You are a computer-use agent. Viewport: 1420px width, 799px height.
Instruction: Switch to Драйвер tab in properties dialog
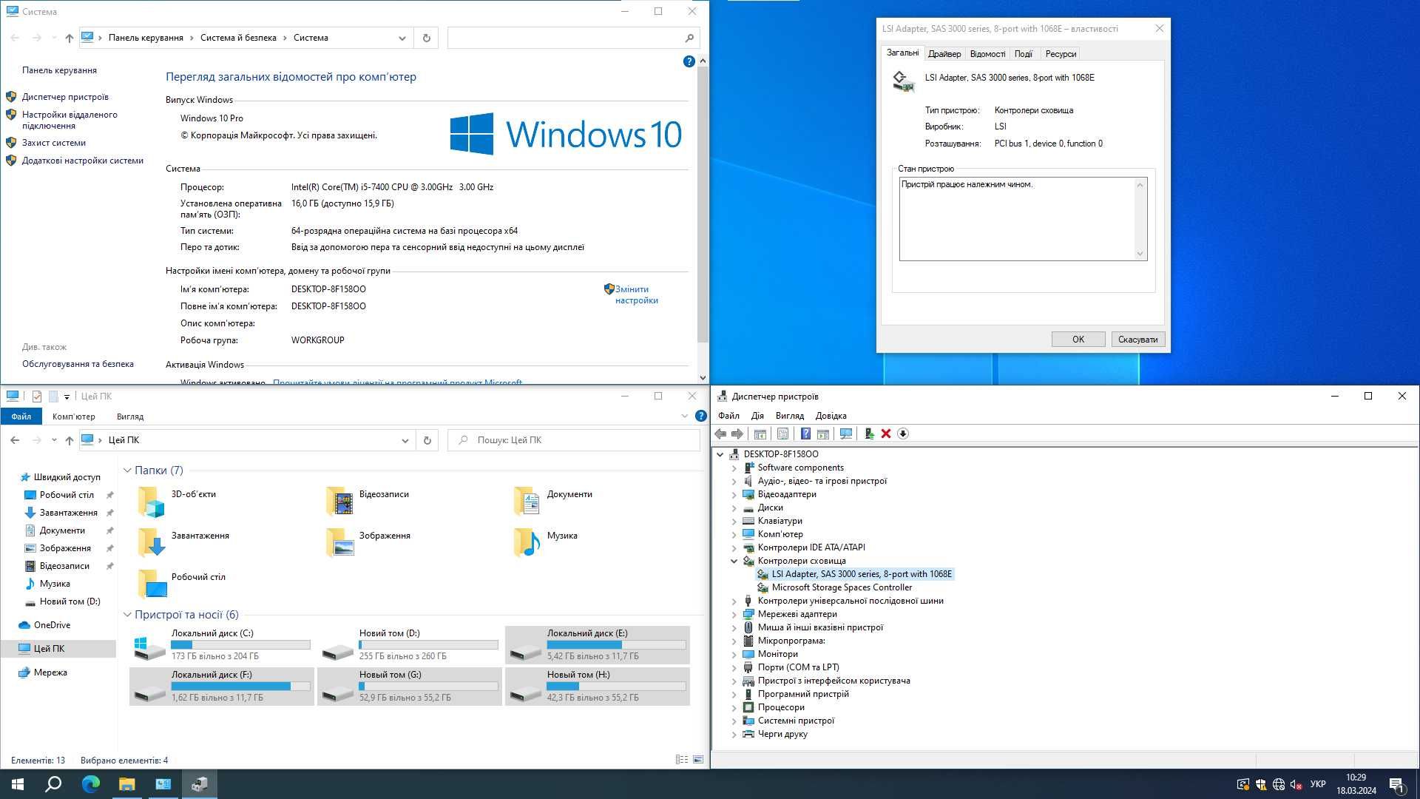(944, 54)
